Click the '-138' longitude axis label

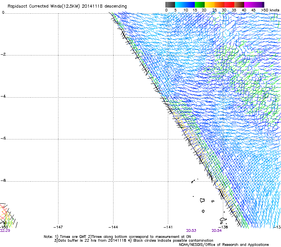tap(223, 227)
